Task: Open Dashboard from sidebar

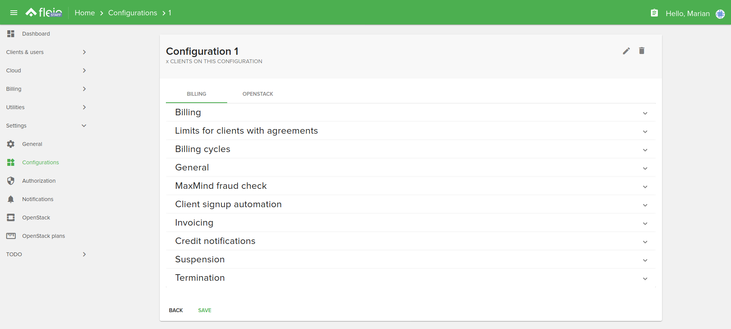Action: [x=36, y=34]
